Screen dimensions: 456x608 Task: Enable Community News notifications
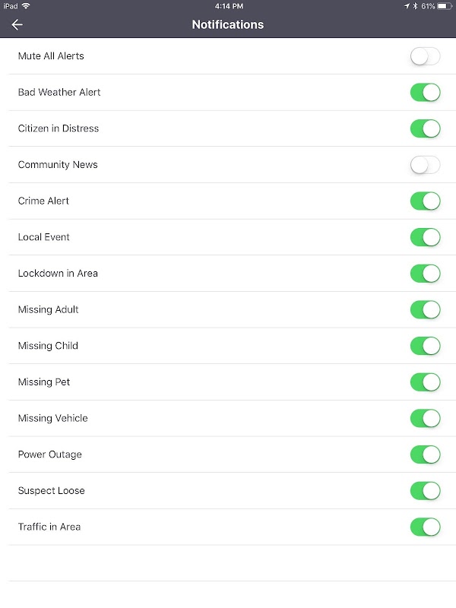[x=425, y=165]
